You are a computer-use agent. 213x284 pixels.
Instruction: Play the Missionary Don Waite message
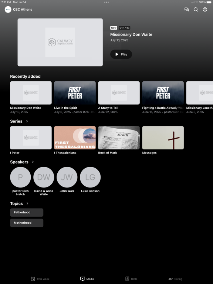point(121,54)
